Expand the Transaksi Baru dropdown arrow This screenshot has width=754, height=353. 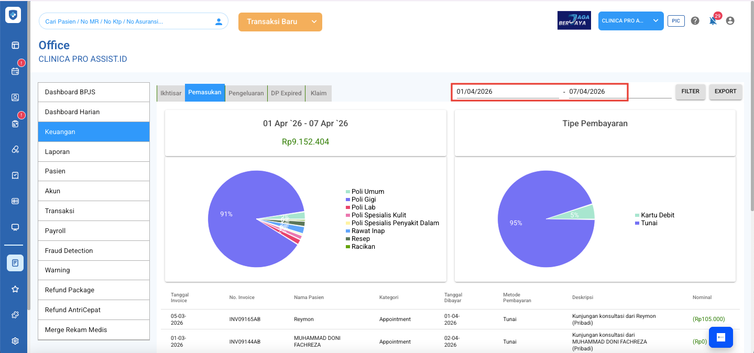point(314,22)
